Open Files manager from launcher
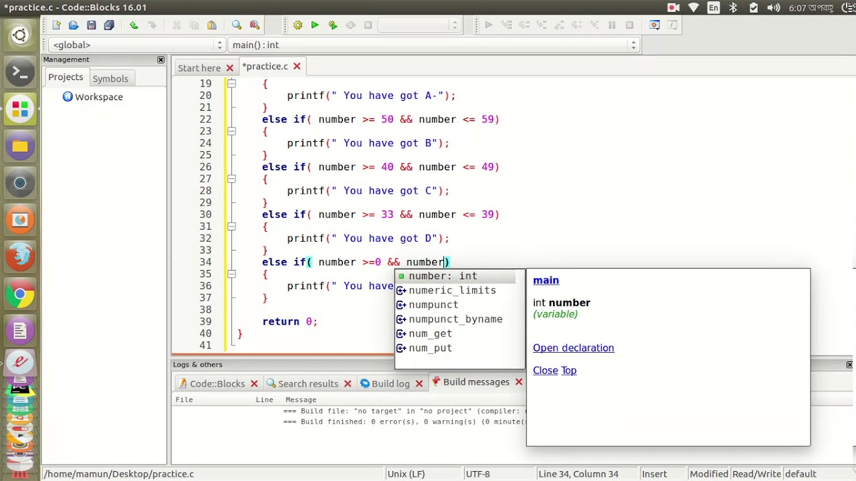Viewport: 856px width, 481px height. pos(20,146)
